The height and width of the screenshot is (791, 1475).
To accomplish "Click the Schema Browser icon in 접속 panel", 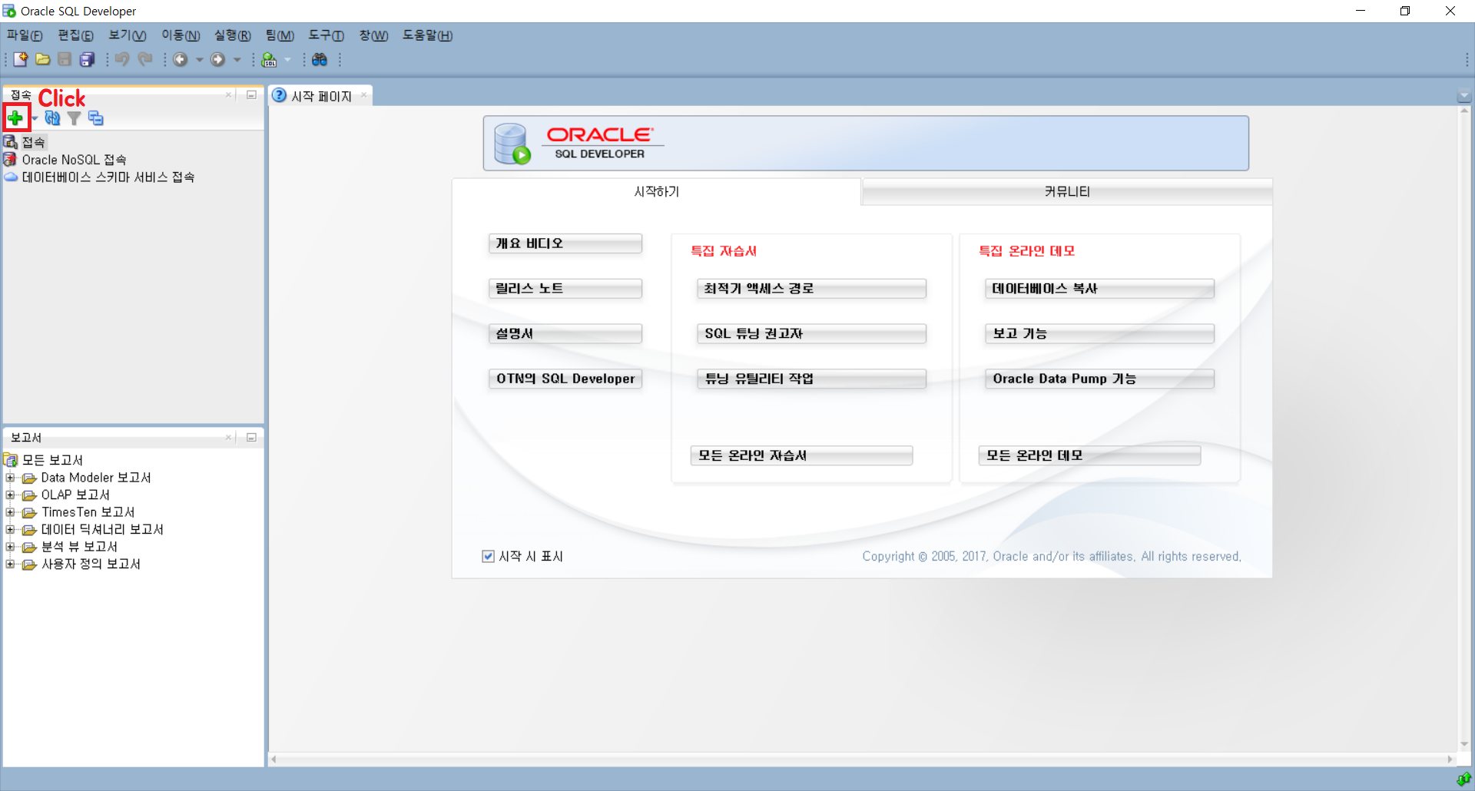I will [95, 118].
